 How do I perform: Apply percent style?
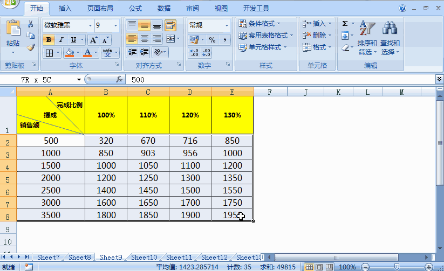212,40
